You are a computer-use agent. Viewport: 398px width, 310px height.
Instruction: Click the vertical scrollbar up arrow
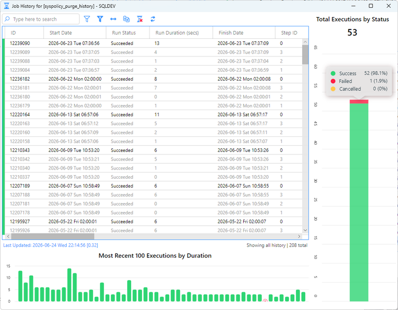[x=305, y=42]
